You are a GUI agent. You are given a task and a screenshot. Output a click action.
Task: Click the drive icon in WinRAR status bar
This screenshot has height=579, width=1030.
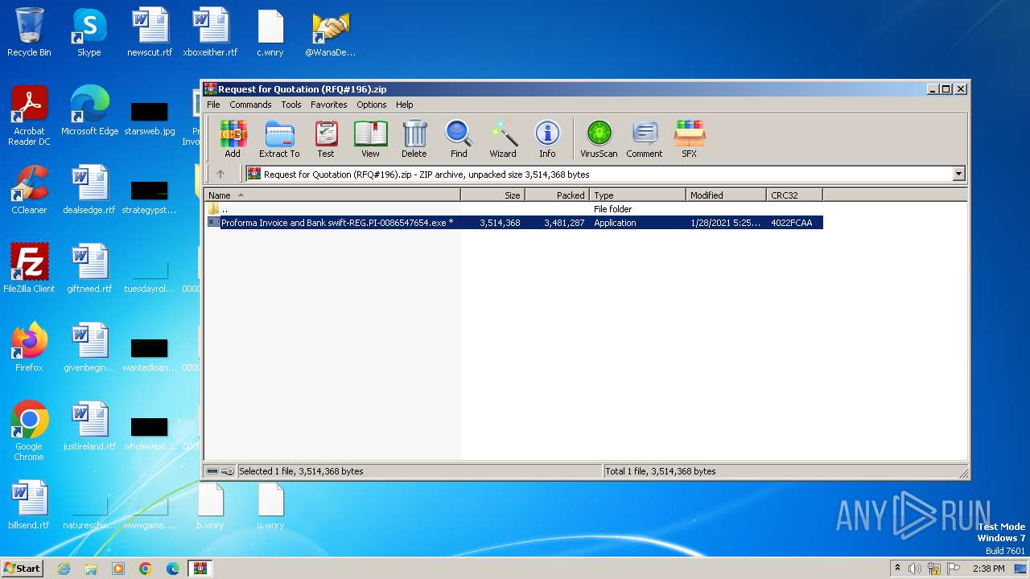point(212,471)
